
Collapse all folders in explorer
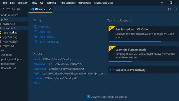pos(18,9)
